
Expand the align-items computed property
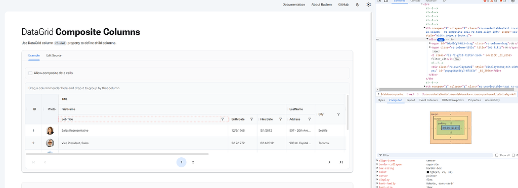coord(377,160)
